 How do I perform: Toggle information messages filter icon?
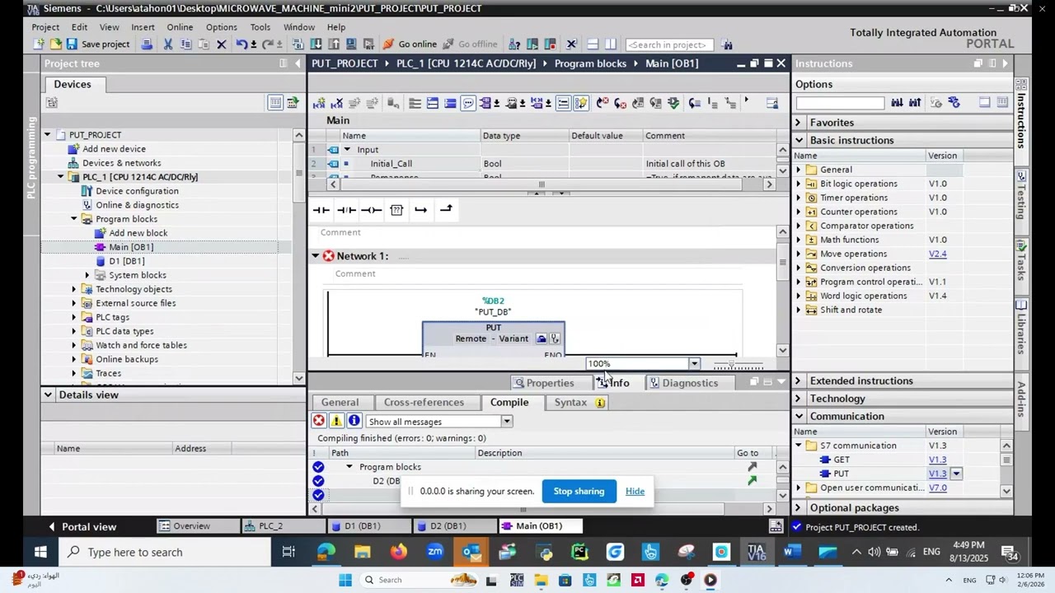click(354, 421)
